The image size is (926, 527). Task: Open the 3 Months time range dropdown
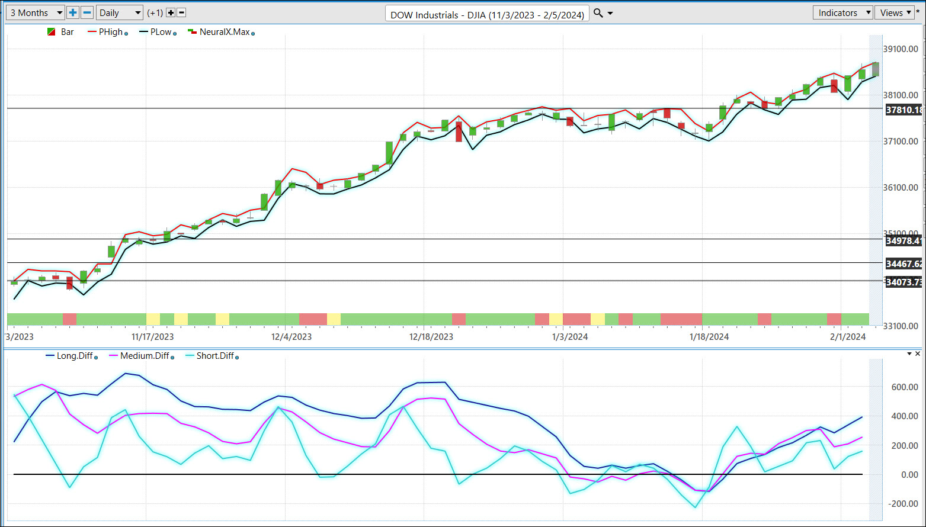[x=35, y=12]
